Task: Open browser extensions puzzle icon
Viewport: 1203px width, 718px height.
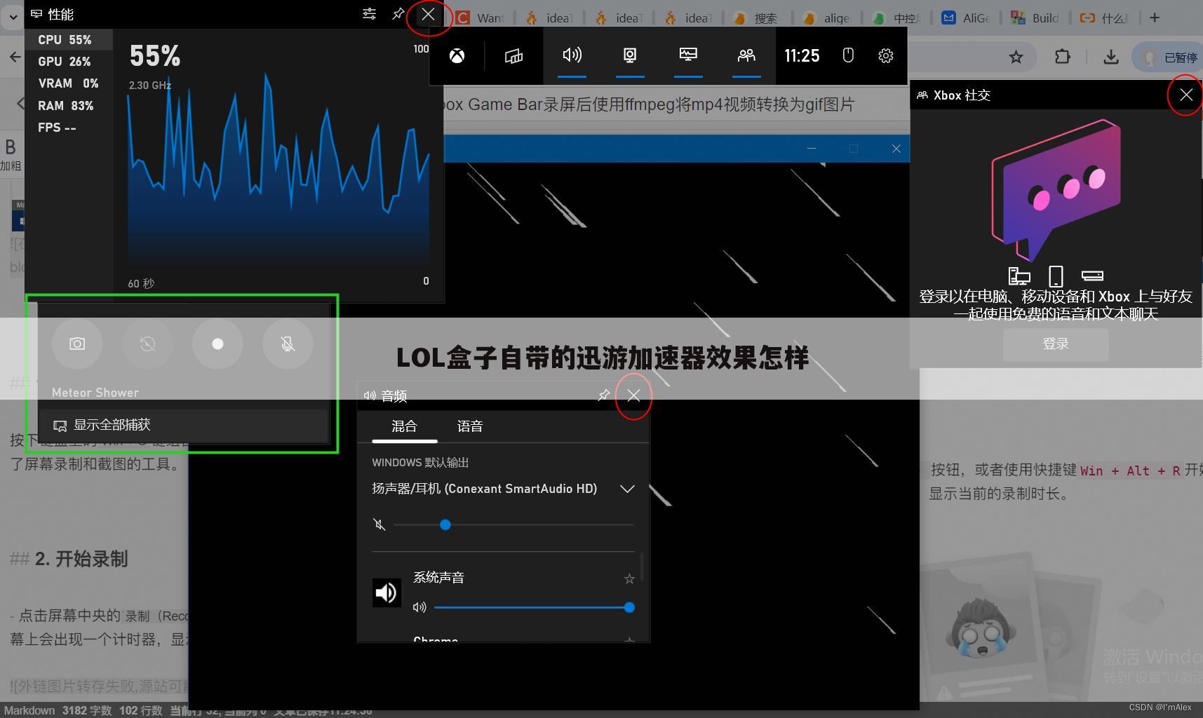Action: coord(1063,57)
